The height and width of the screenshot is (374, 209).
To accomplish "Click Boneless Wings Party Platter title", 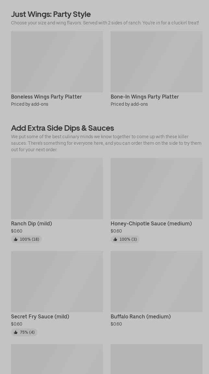I will point(46,97).
